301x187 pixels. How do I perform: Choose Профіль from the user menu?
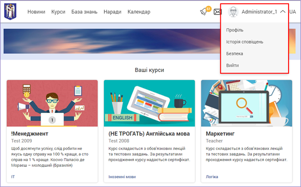(235, 30)
